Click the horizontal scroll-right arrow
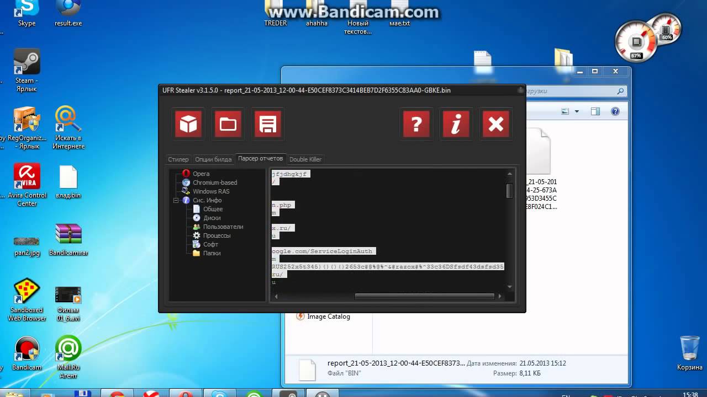Viewport: 707px width, 397px height. click(499, 296)
